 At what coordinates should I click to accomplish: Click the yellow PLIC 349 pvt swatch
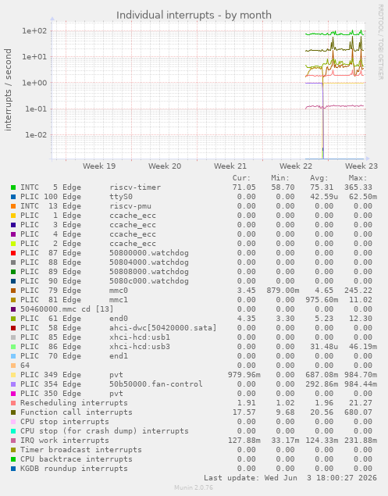13,375
